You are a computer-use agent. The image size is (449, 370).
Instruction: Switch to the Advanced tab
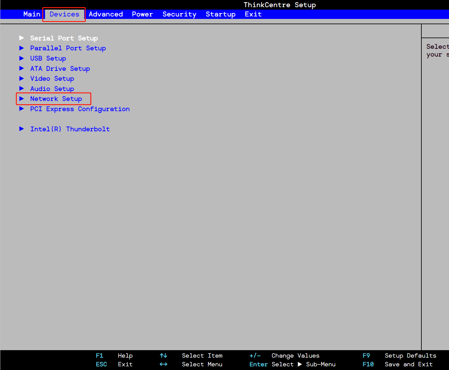click(x=106, y=14)
